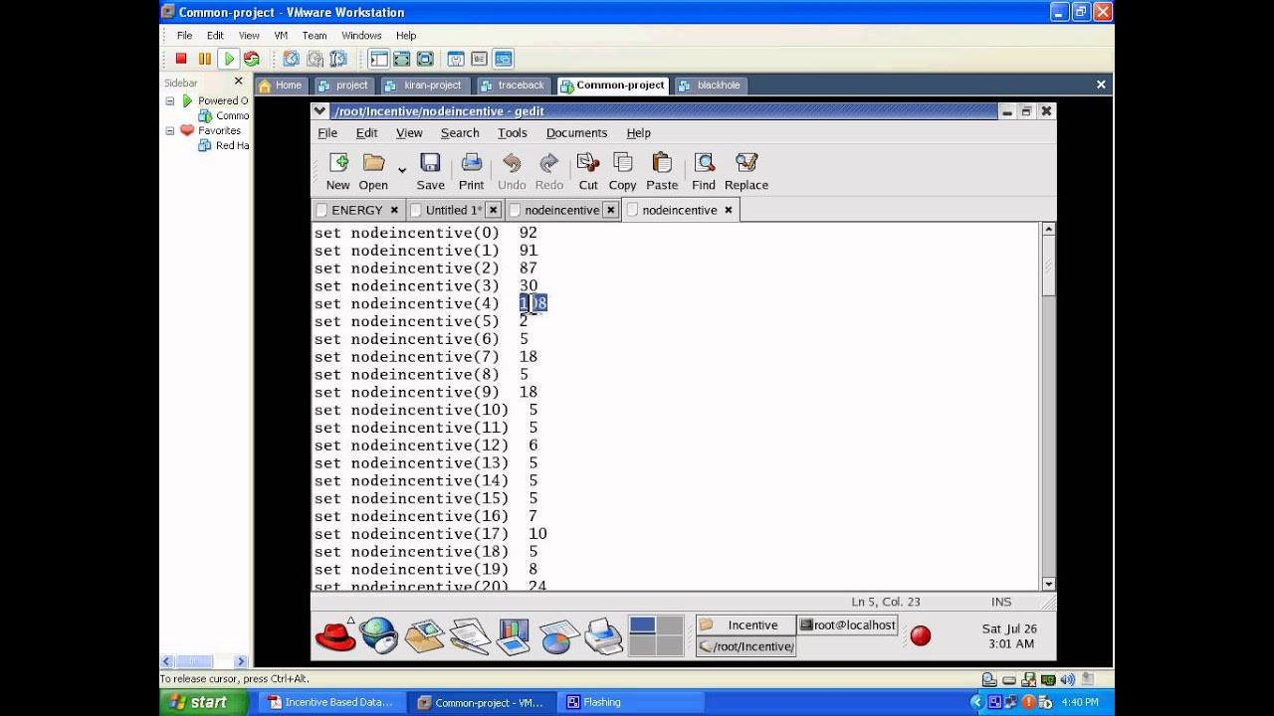Open the VMware VM menu
1274x716 pixels.
point(281,35)
